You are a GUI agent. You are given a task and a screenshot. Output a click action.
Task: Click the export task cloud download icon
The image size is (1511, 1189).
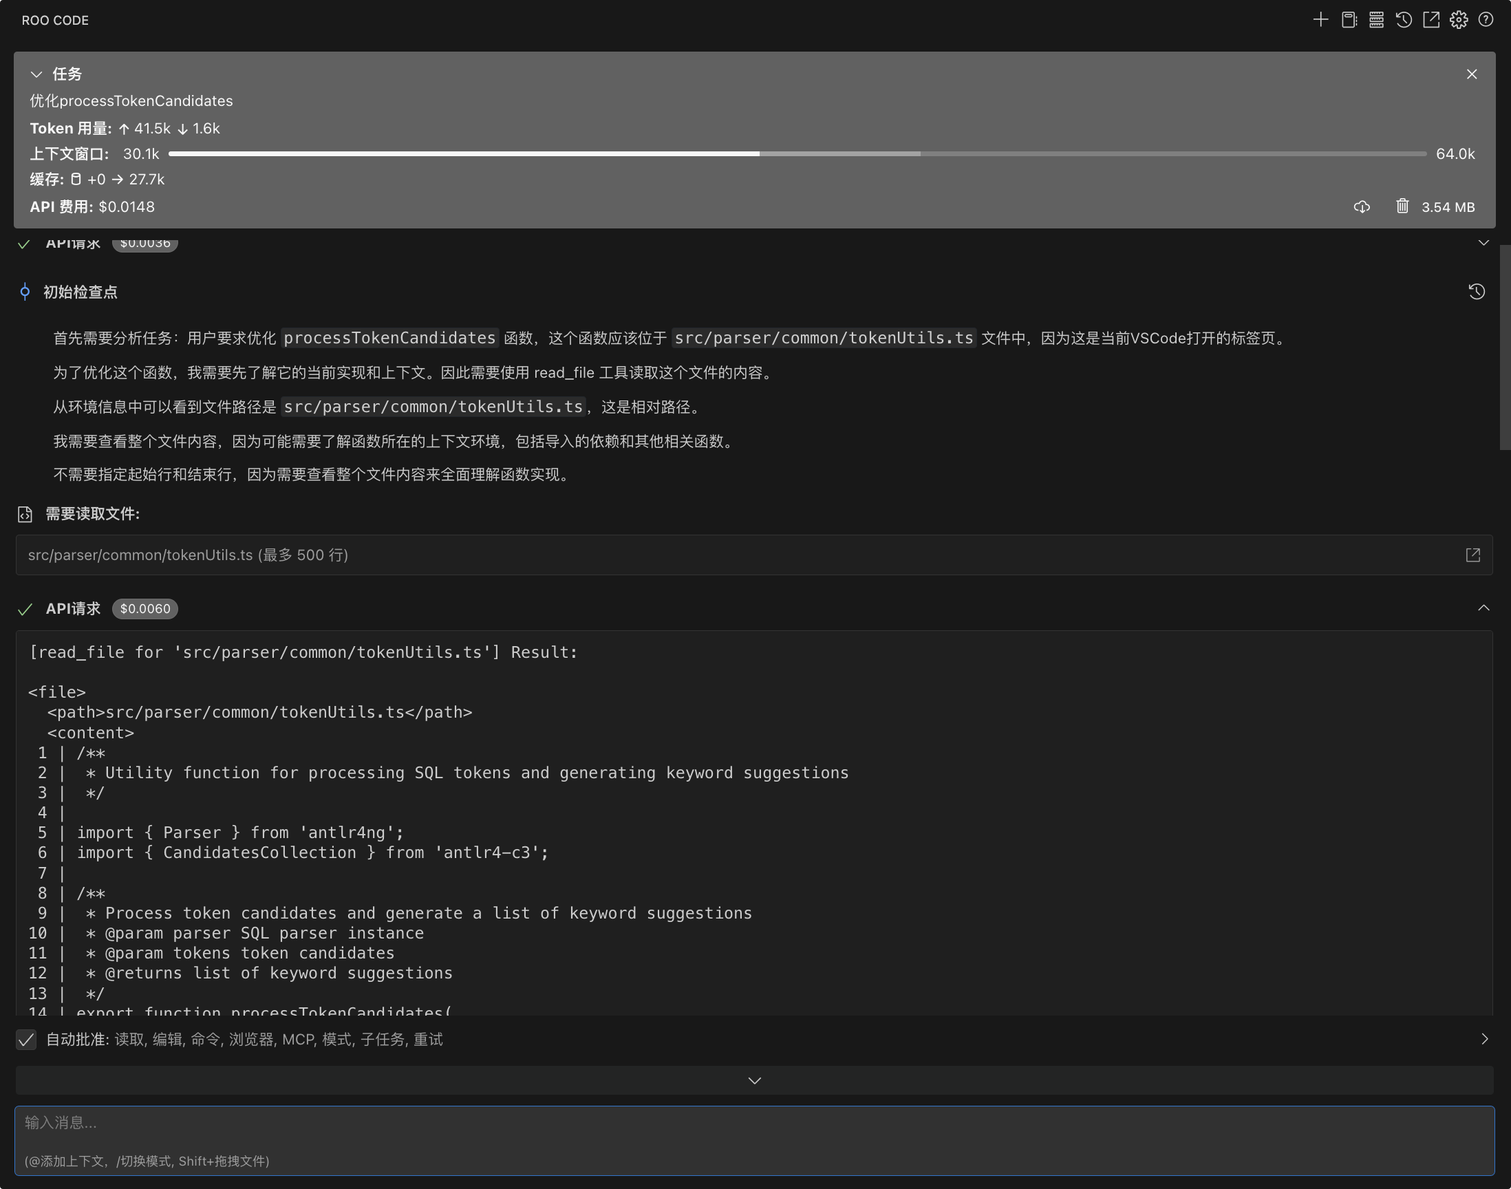pos(1362,206)
